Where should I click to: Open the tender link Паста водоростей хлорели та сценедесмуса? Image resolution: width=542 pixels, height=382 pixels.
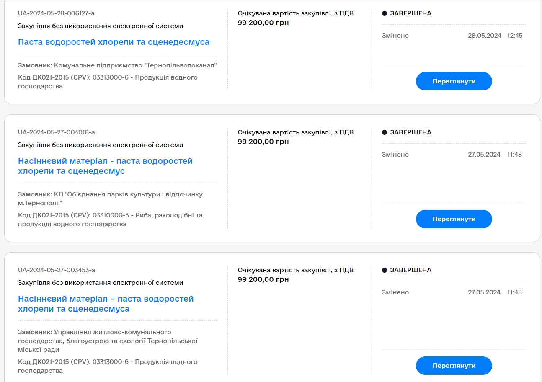tap(113, 42)
